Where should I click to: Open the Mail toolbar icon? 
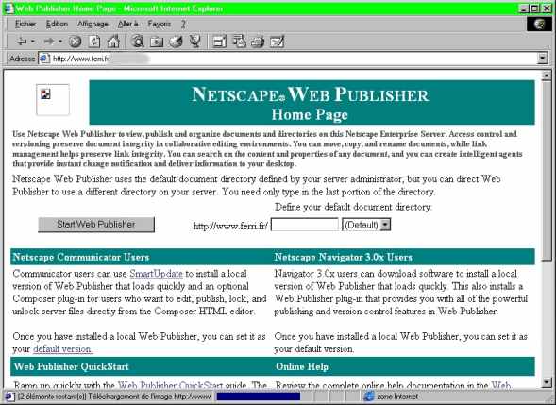tap(239, 42)
